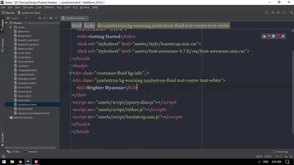Open the TODO tool window
294x165 pixels.
13,152
